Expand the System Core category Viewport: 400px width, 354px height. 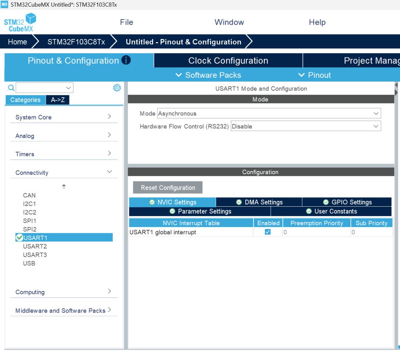(x=63, y=117)
